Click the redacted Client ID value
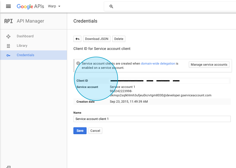This screenshot has width=236, height=168. [x=145, y=81]
